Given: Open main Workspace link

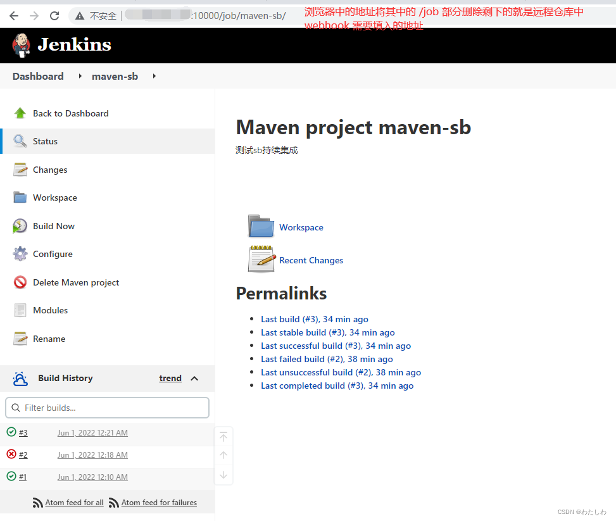Looking at the screenshot, I should [x=301, y=227].
